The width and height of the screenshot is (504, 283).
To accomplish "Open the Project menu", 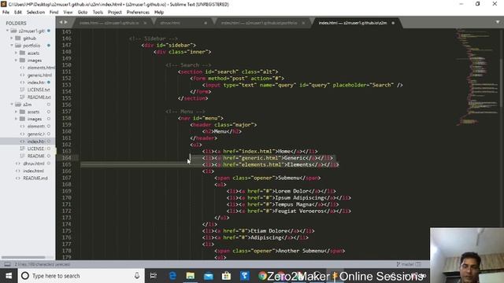I will pos(115,13).
